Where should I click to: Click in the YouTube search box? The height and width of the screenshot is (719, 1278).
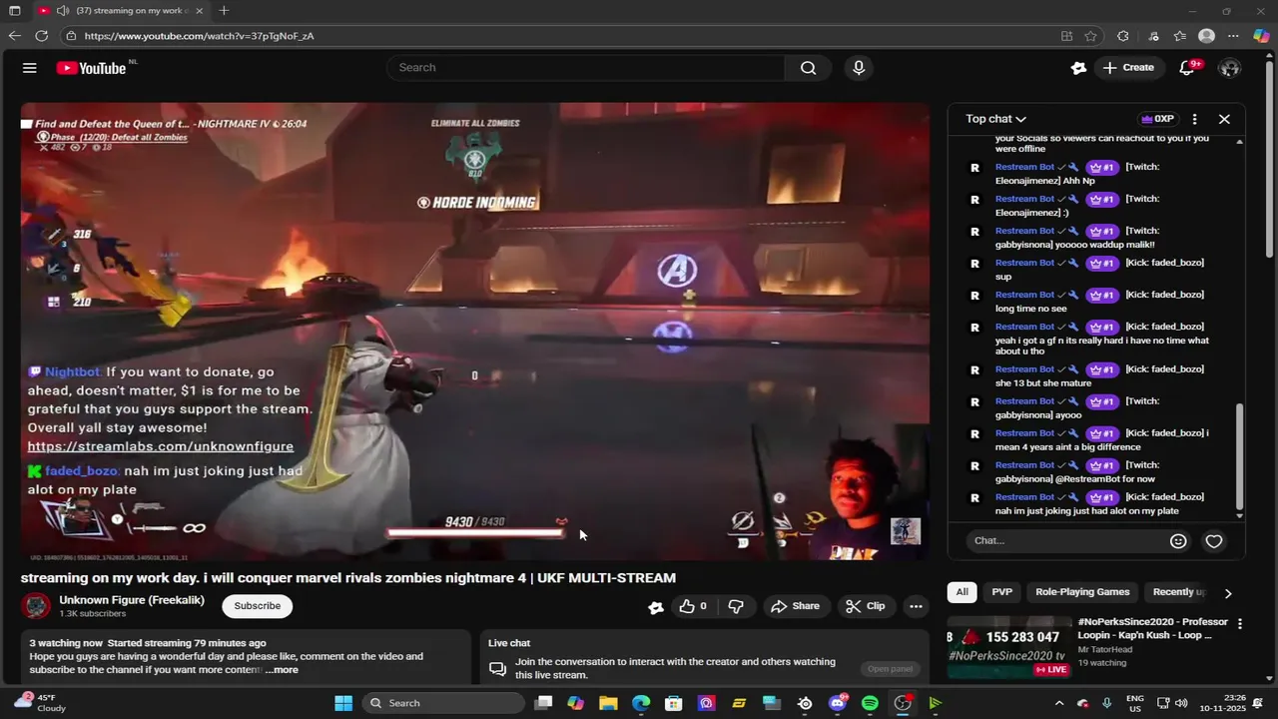point(586,68)
